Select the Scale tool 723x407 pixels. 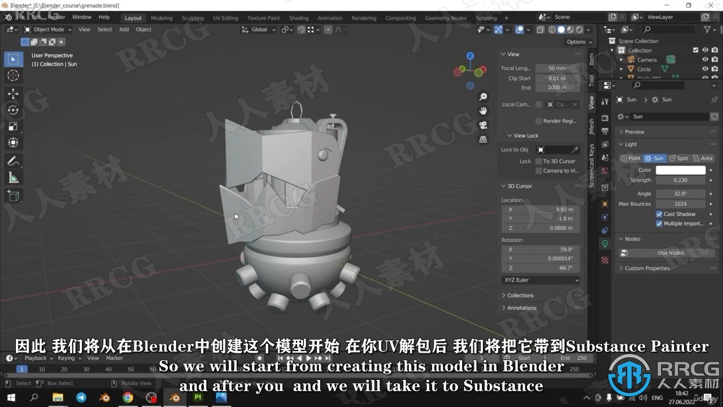14,127
